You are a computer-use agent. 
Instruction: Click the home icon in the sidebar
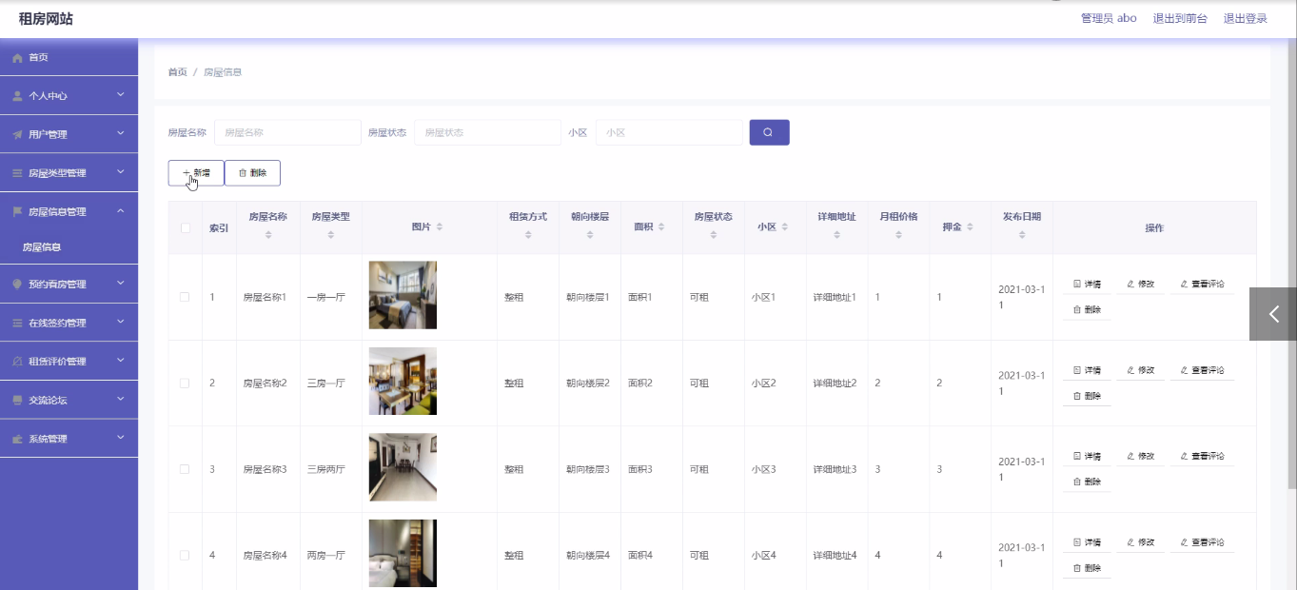pyautogui.click(x=17, y=58)
